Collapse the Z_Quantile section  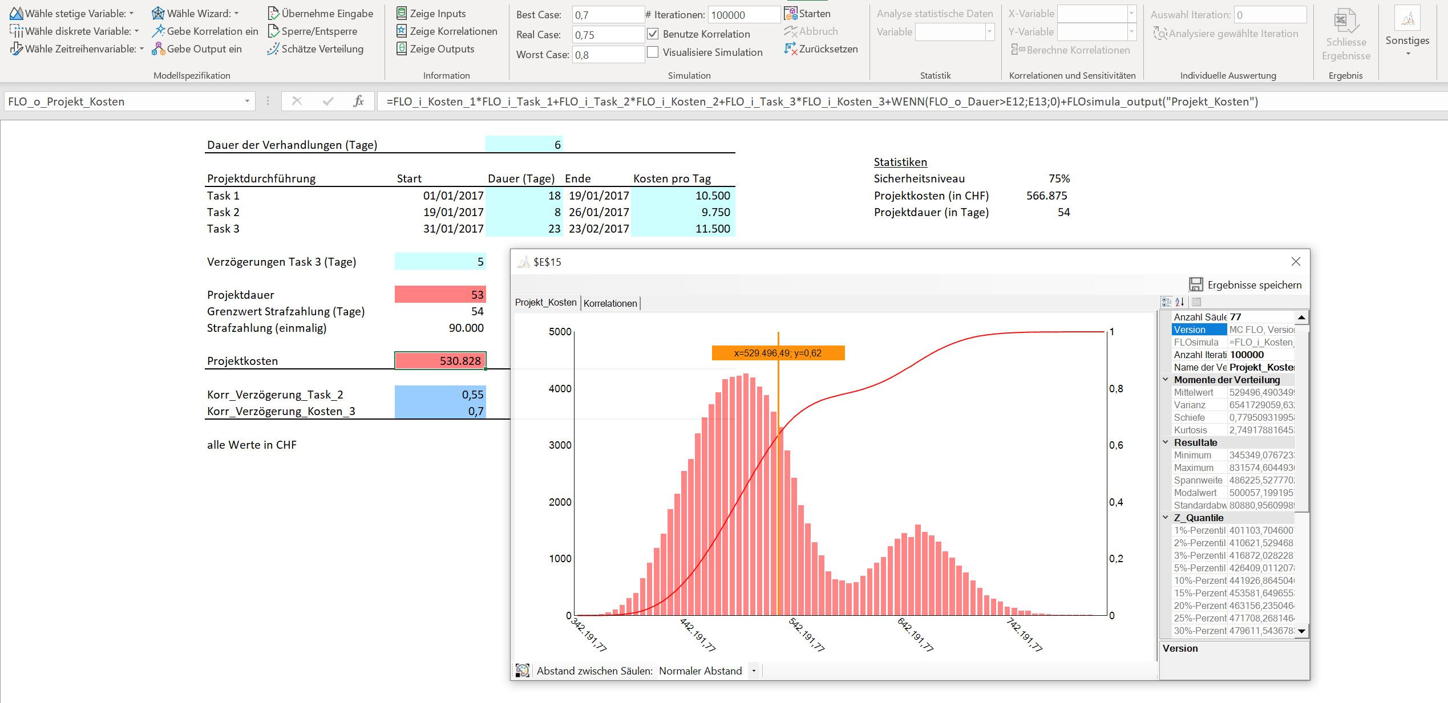[1166, 518]
